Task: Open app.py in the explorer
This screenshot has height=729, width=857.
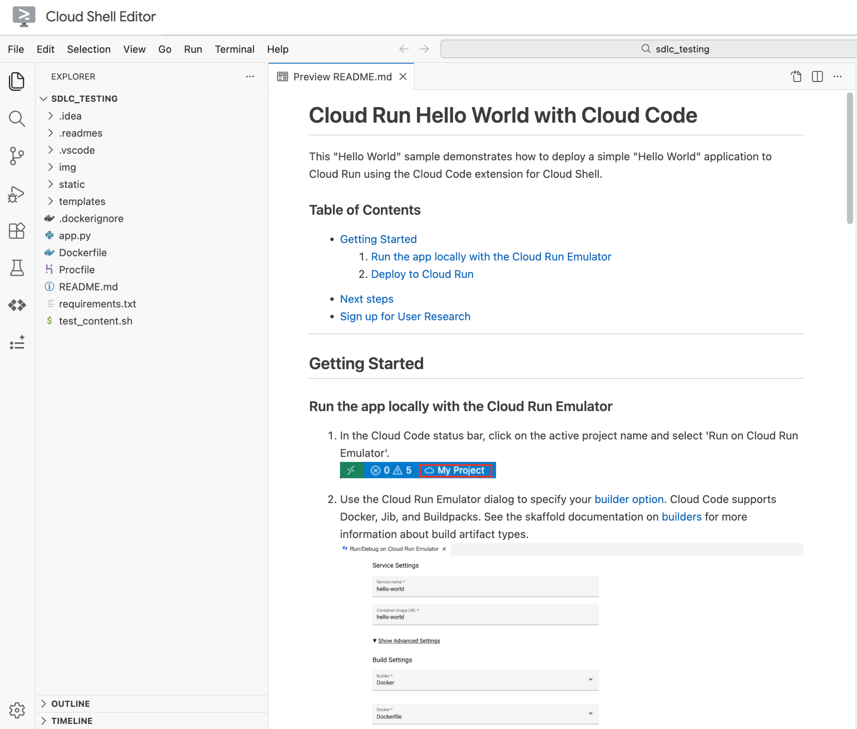Action: pyautogui.click(x=151, y=236)
